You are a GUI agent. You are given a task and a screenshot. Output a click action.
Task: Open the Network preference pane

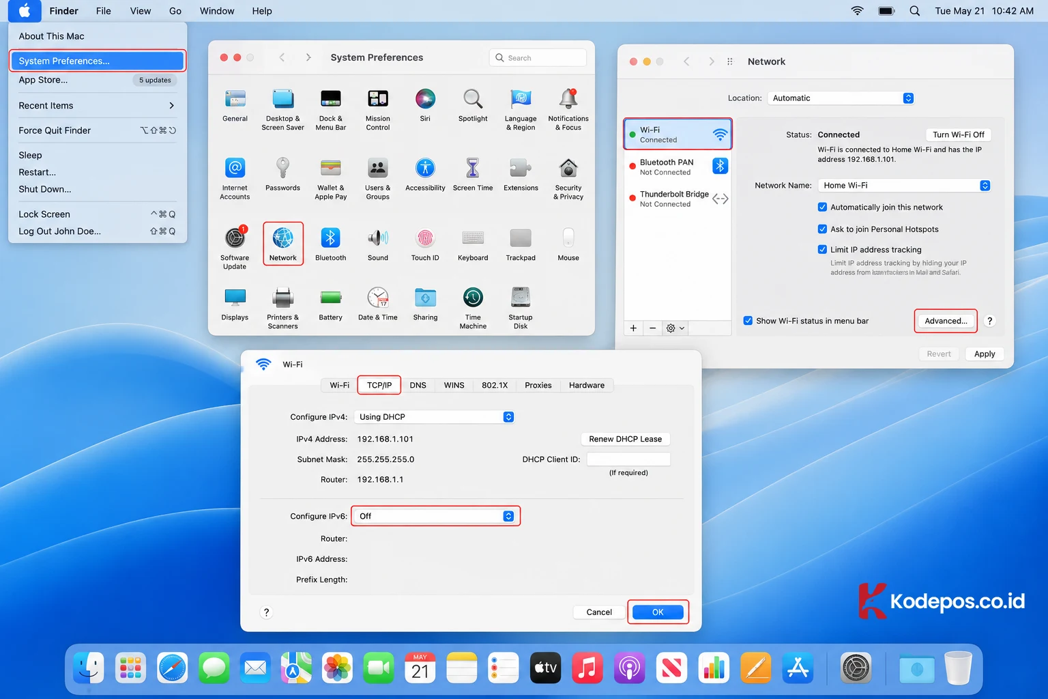[283, 244]
